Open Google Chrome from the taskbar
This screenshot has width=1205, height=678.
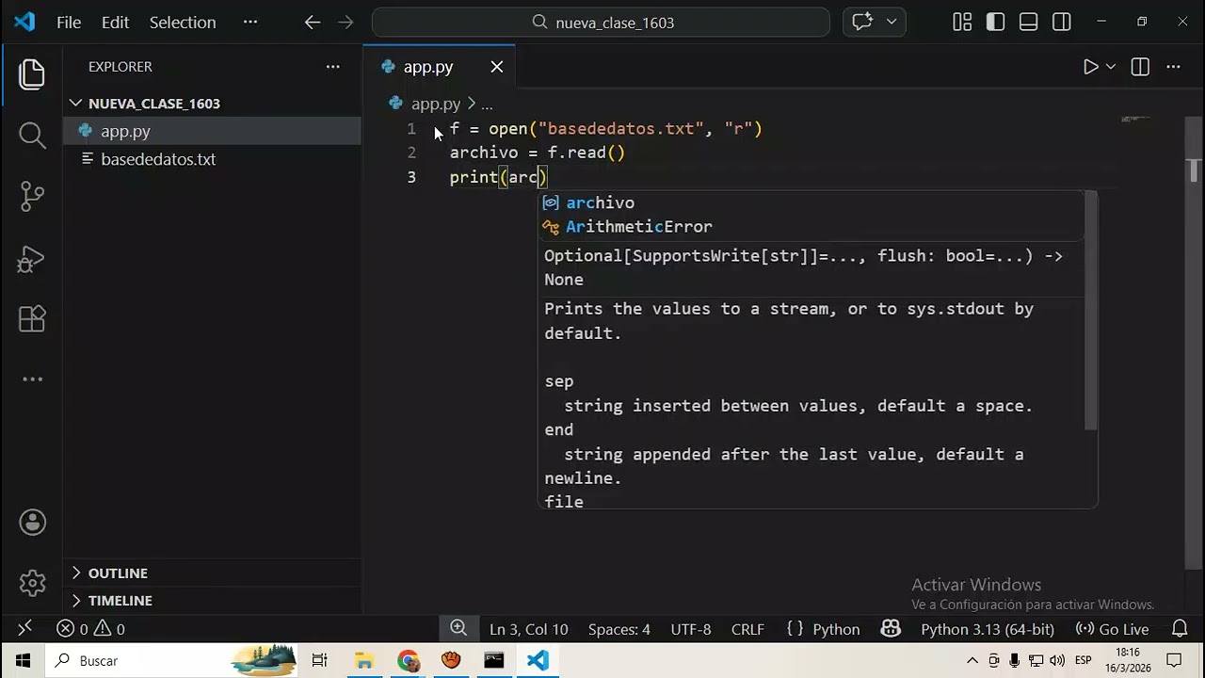coord(408,661)
